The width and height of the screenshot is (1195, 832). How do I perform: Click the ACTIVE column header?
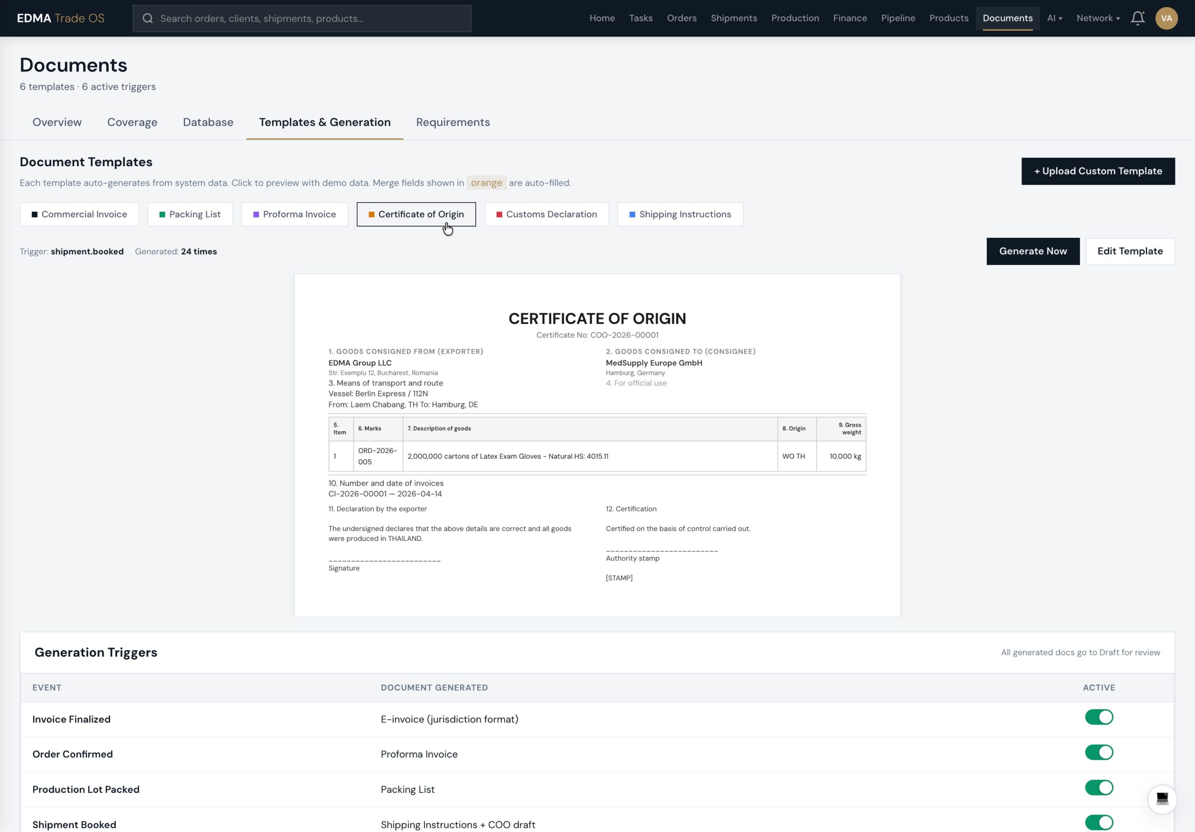click(x=1099, y=687)
